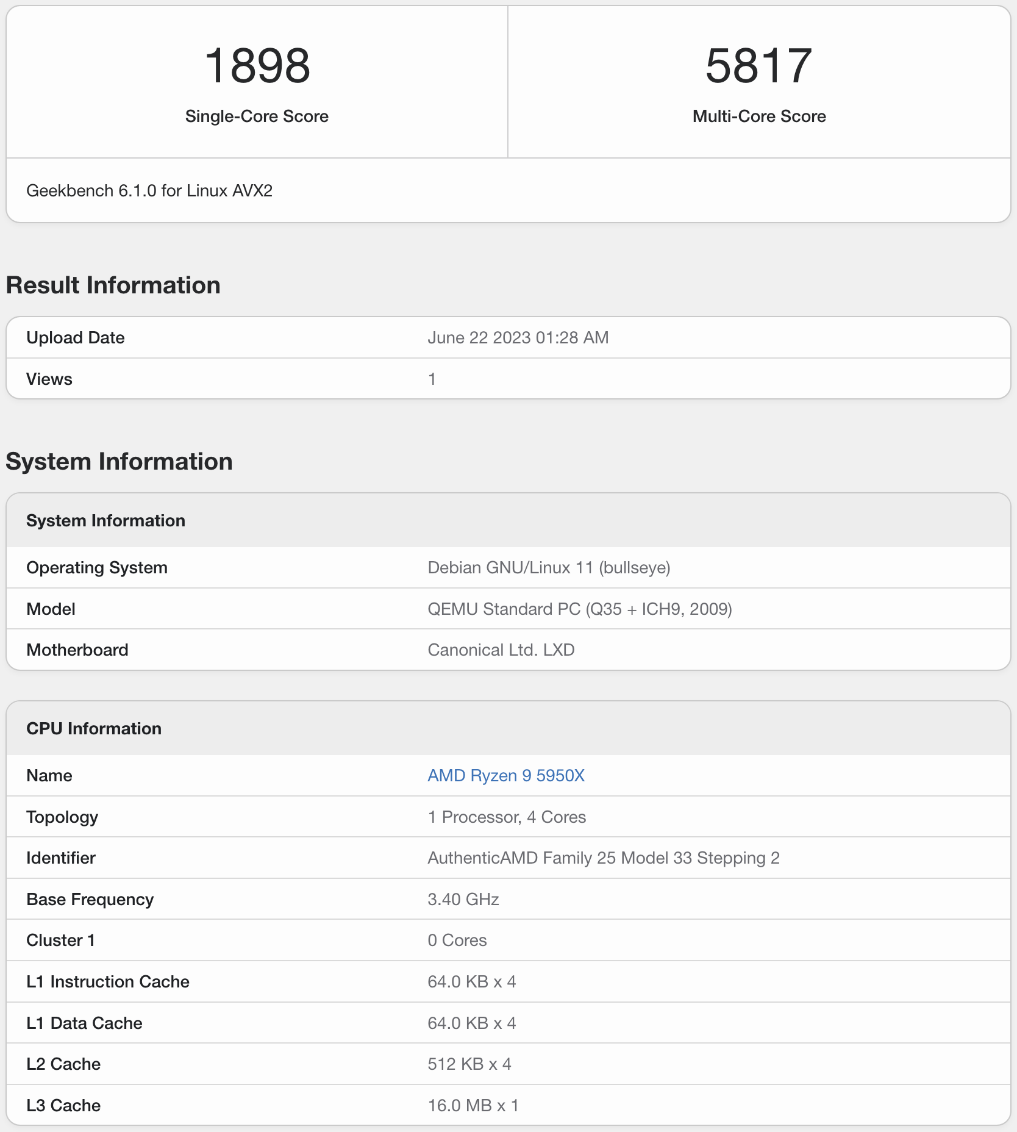Click the Topology label
This screenshot has height=1132, width=1017.
62,817
